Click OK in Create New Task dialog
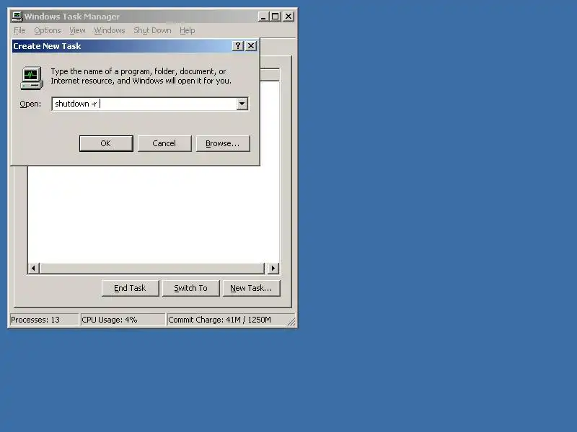 pos(106,143)
